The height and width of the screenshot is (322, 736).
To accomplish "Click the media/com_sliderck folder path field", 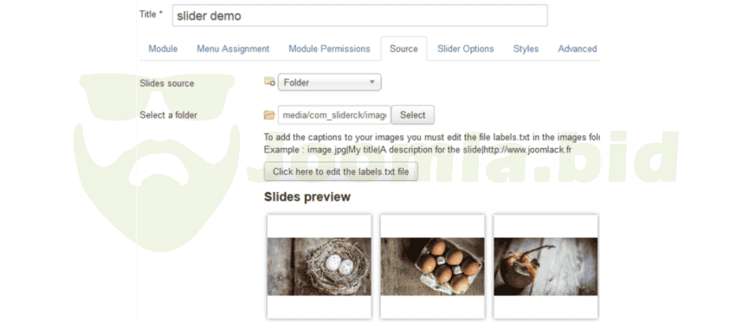I will (334, 115).
